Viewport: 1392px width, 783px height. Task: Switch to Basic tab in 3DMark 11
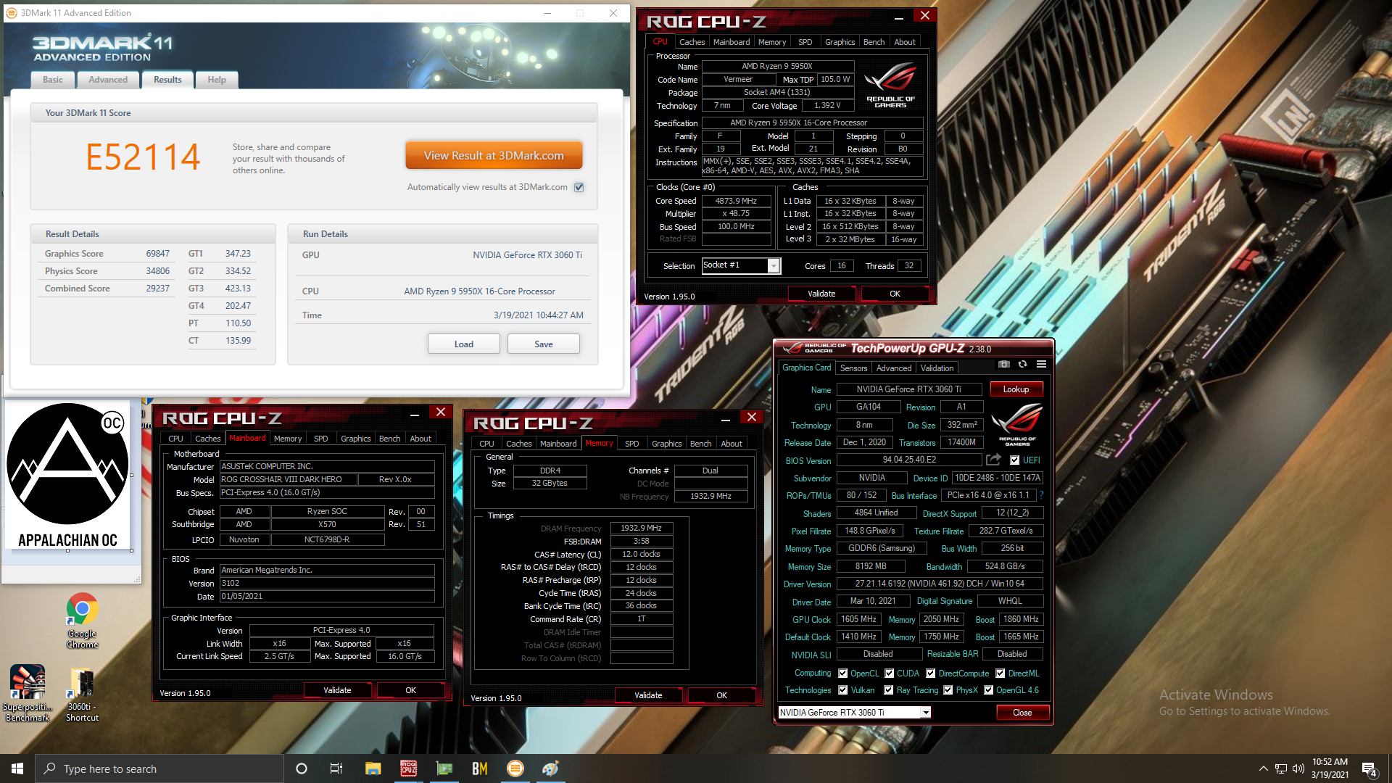(x=53, y=80)
